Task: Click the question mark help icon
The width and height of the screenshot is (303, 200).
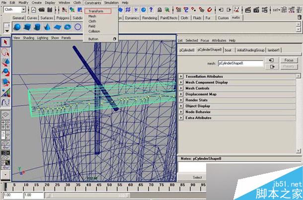Action: pyautogui.click(x=151, y=9)
